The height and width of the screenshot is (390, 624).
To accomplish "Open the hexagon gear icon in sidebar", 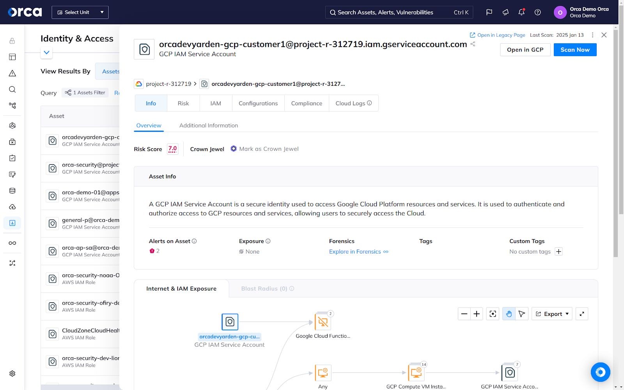I will point(12,126).
